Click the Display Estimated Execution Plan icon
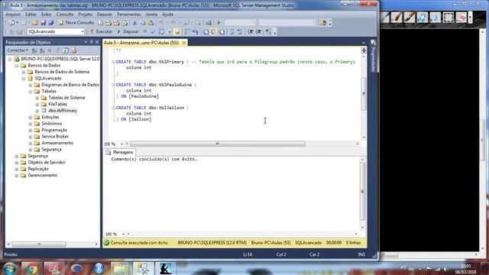 (x=161, y=31)
